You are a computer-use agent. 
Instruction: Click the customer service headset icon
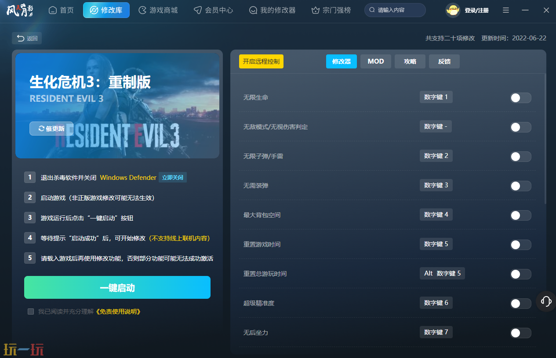546,301
